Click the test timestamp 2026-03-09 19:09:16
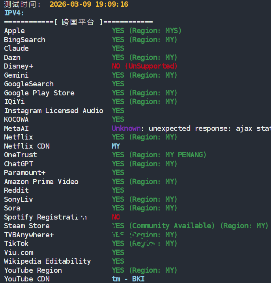 click(88, 4)
